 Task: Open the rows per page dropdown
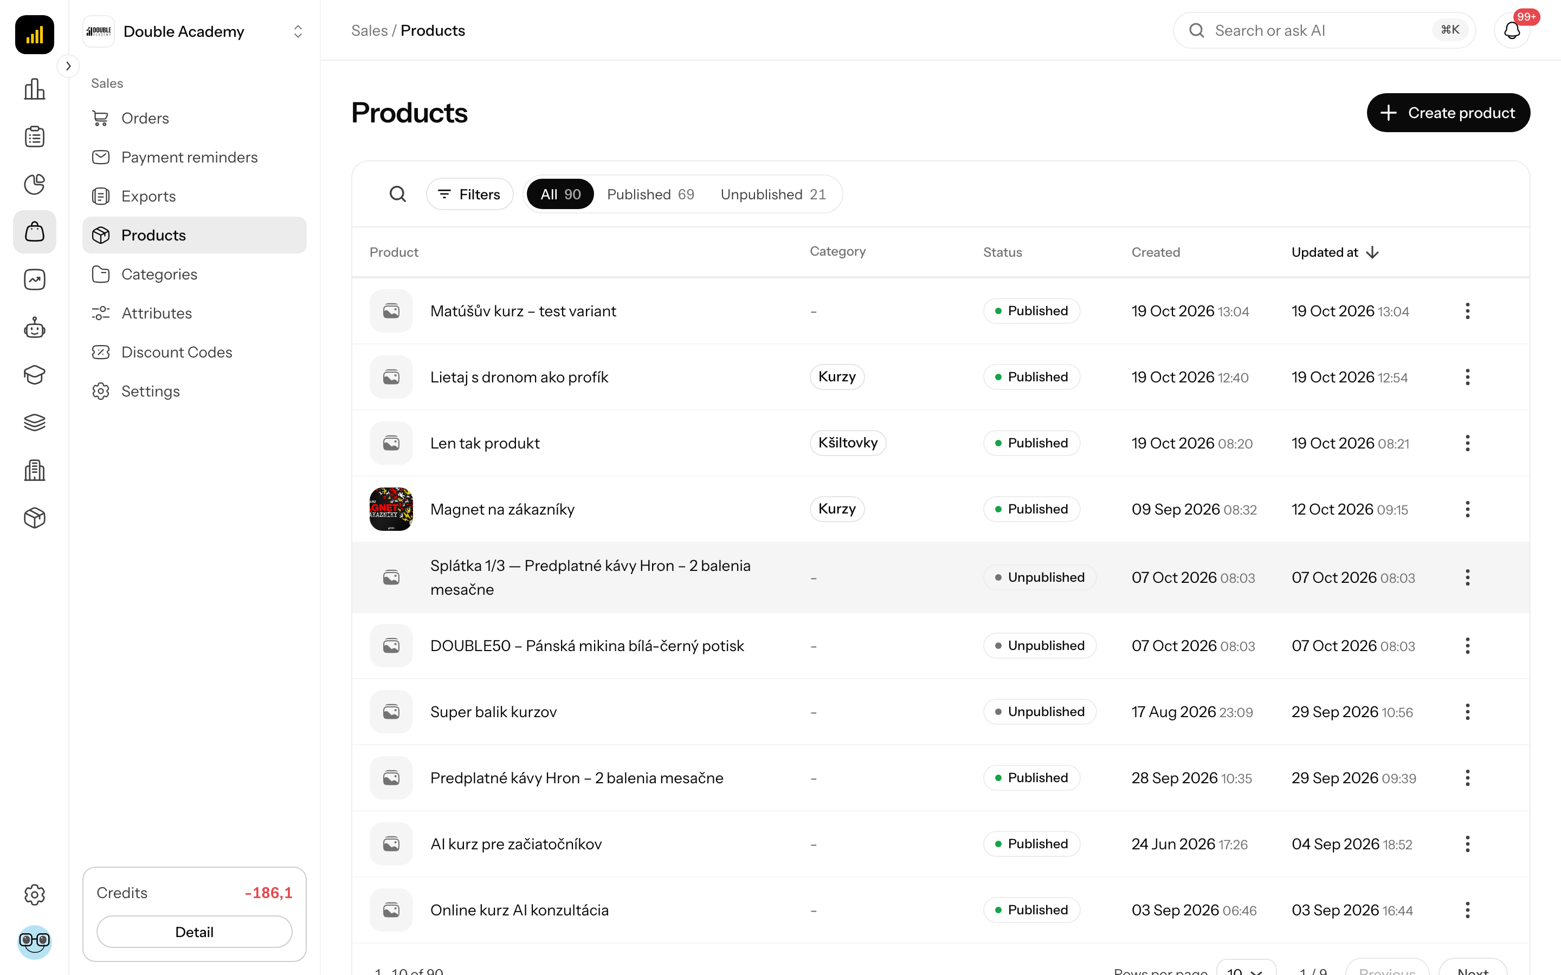(x=1246, y=968)
